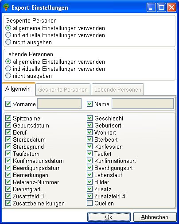Image resolution: width=179 pixels, height=224 pixels.
Task: Open the Lebende Personen tab
Action: [x=118, y=89]
